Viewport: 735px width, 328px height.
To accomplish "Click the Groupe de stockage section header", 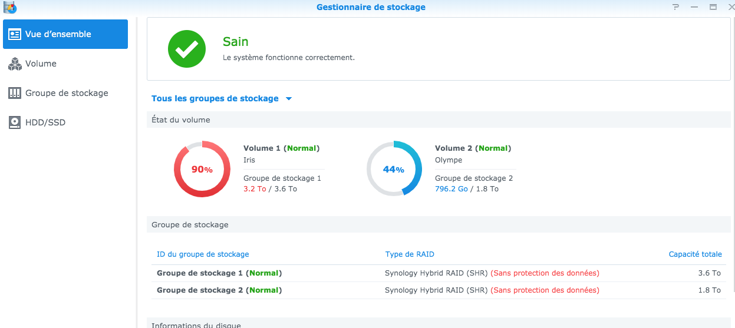I will tap(439, 224).
